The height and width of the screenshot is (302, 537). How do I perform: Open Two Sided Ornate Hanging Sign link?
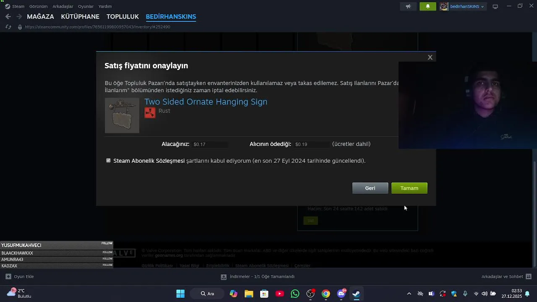(206, 102)
